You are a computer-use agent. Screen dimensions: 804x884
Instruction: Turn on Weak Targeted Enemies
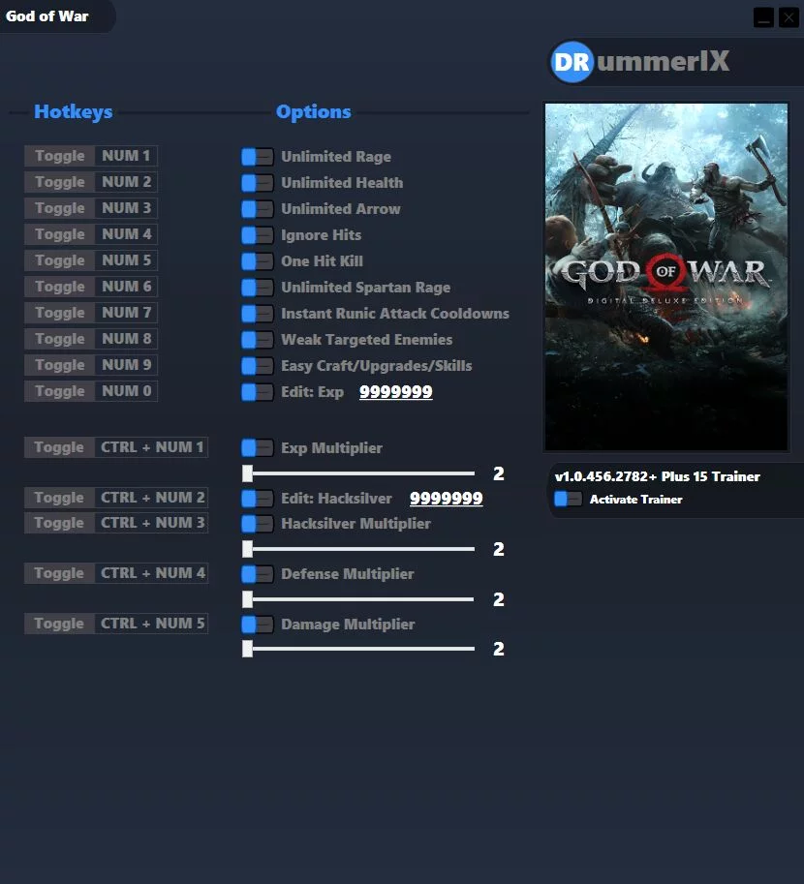[258, 340]
